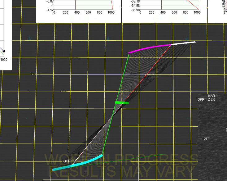This screenshot has height=181, width=227.
Task: Click the OPR label on sonar panel
Action: 201,100
